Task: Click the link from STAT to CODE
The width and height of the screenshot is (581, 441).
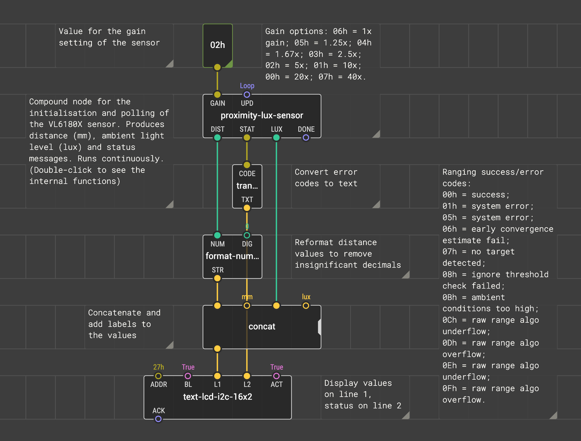Action: pos(247,151)
